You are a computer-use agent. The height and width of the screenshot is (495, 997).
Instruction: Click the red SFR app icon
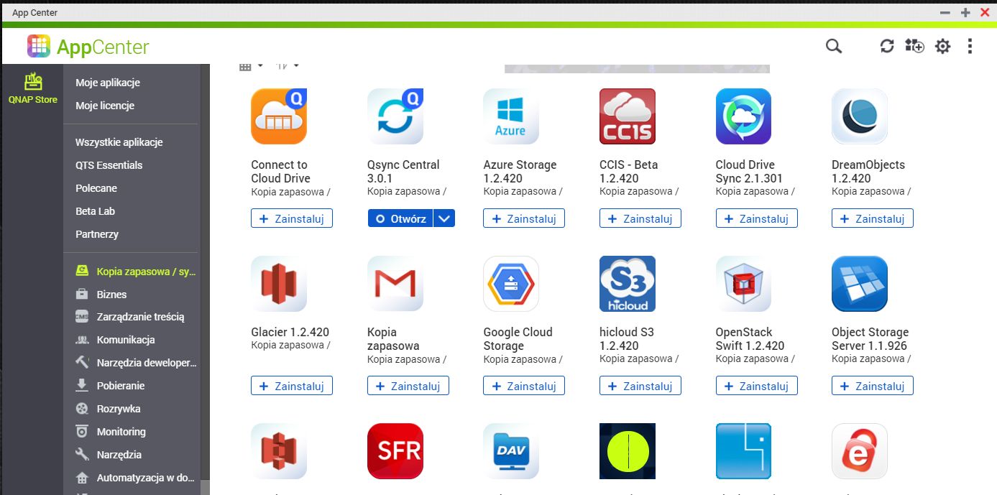(x=395, y=451)
